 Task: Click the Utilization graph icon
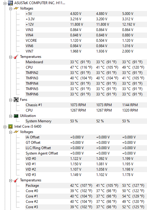pyautogui.click(x=16, y=116)
